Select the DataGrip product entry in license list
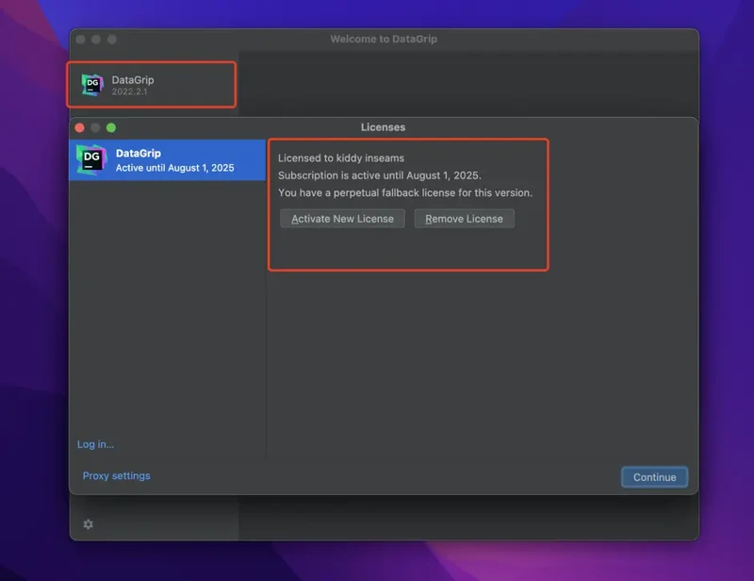The height and width of the screenshot is (581, 754). click(x=168, y=159)
